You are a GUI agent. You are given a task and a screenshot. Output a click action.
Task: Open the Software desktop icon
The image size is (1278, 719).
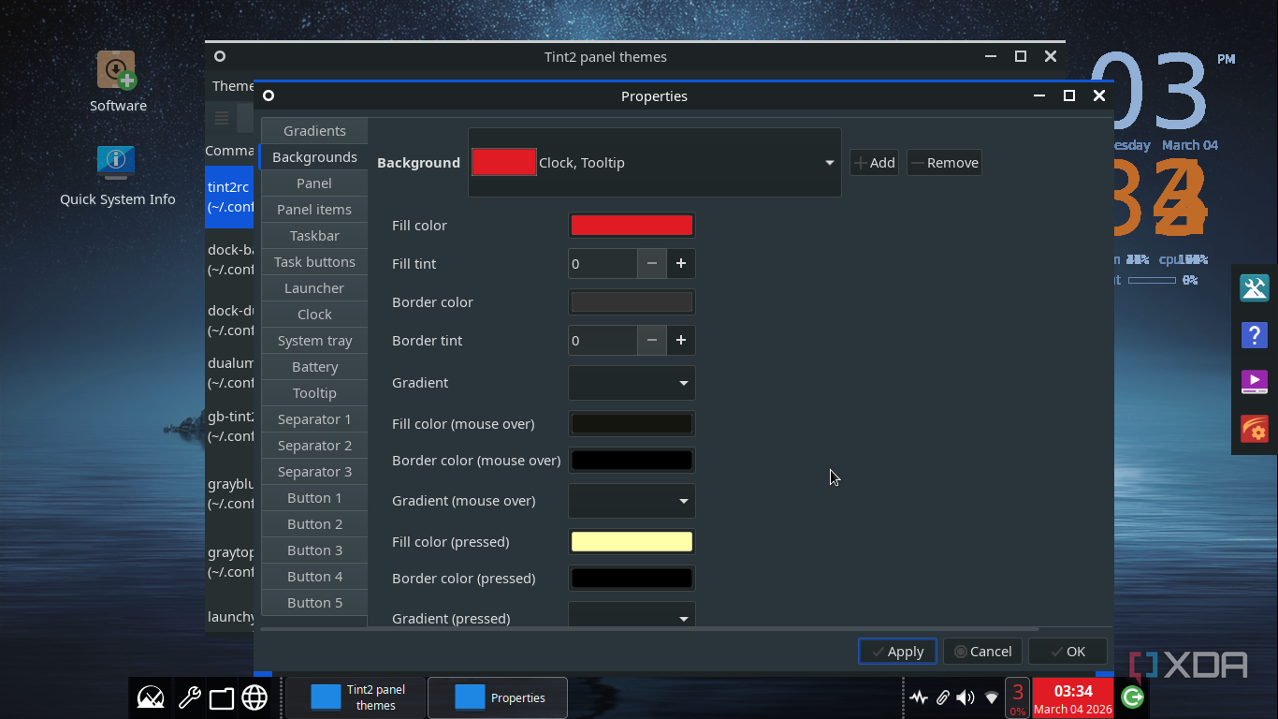click(x=118, y=81)
